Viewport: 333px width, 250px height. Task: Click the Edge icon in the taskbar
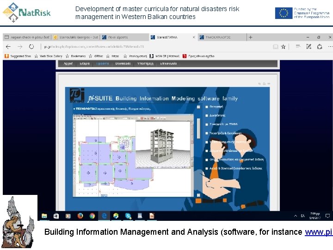click(x=104, y=216)
